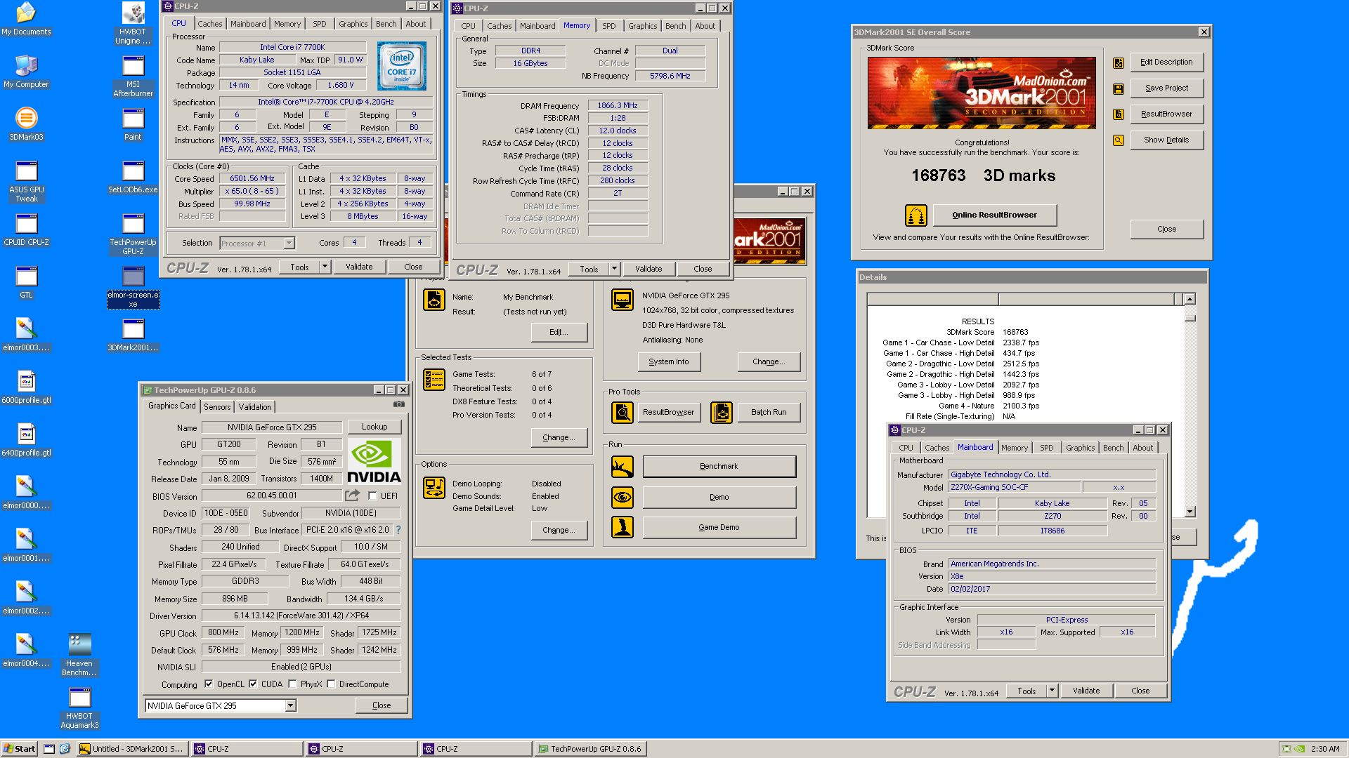Launch Heaven Benchmark desktop shortcut
The width and height of the screenshot is (1349, 758).
[79, 656]
